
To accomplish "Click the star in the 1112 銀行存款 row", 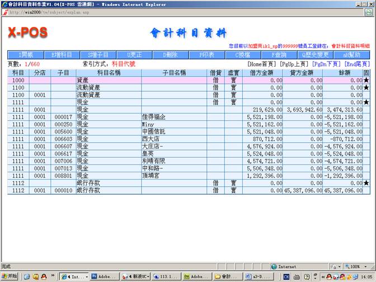I will pyautogui.click(x=366, y=183).
